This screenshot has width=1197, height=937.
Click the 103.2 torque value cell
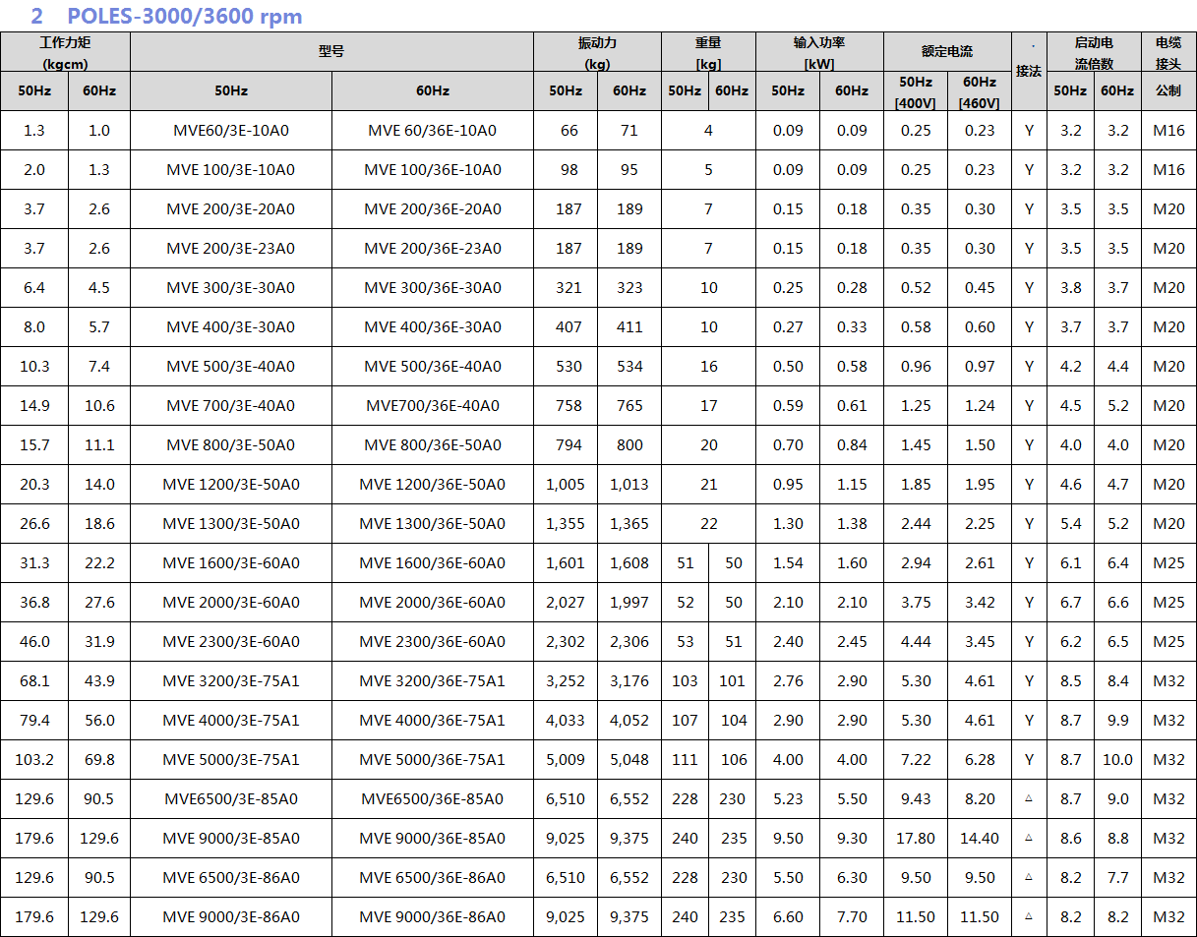34,760
